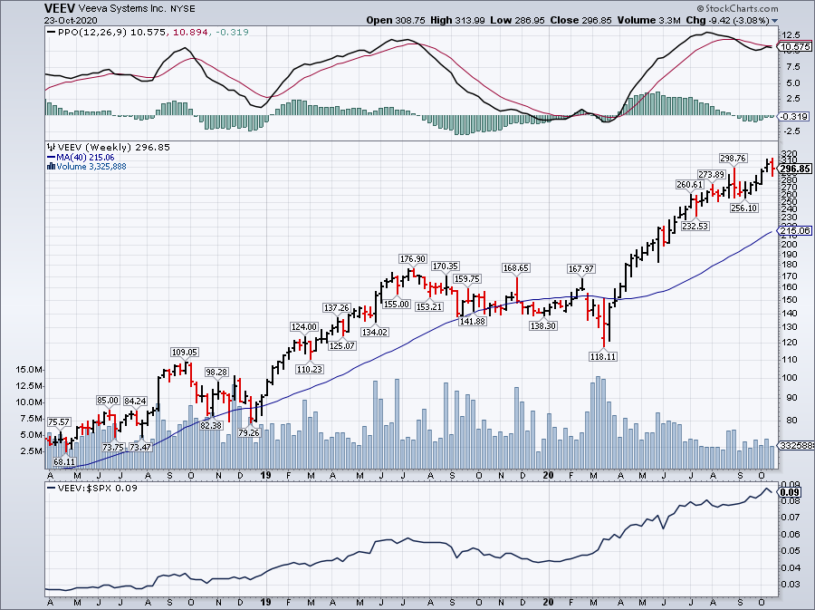
Task: Click the Chg -9.42 (-3.08%) value
Action: (x=728, y=20)
